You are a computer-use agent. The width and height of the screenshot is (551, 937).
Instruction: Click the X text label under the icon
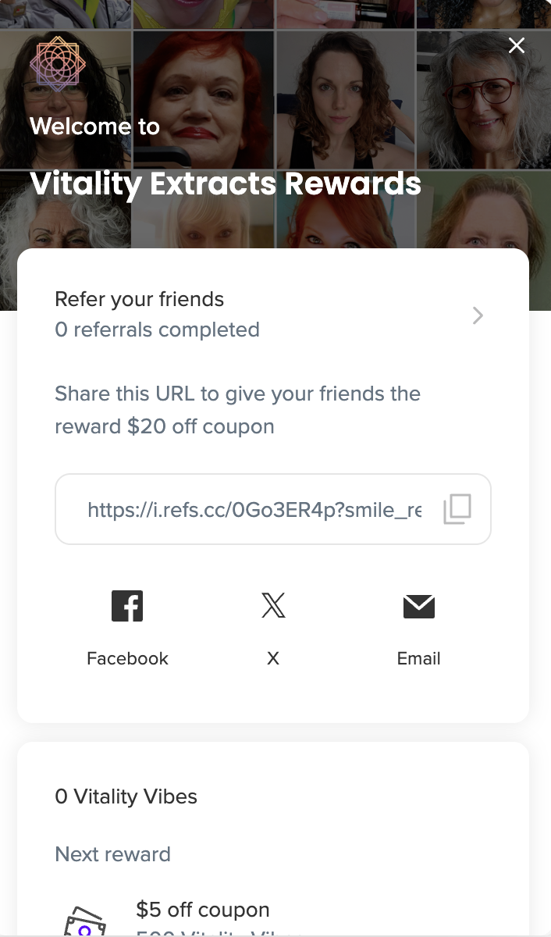(273, 658)
